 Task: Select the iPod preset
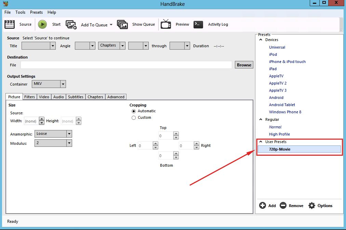click(x=273, y=54)
